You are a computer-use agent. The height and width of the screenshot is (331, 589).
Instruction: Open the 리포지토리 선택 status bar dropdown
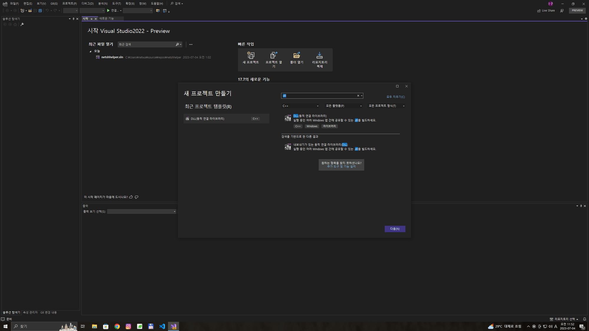[x=564, y=319]
